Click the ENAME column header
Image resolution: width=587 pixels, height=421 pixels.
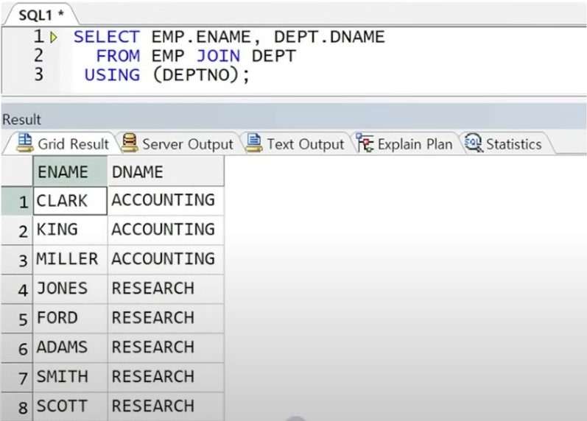71,171
